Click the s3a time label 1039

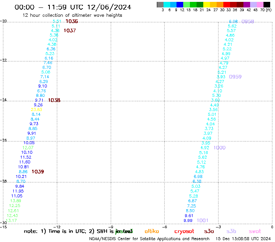38,172
